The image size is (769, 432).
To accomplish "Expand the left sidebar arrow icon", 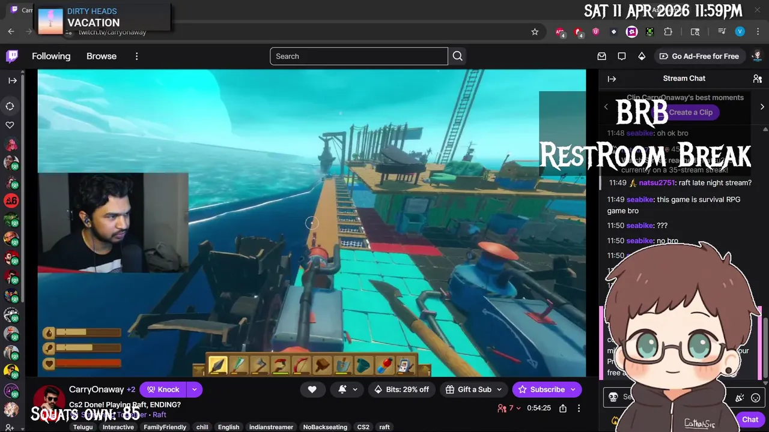I will click(x=12, y=80).
